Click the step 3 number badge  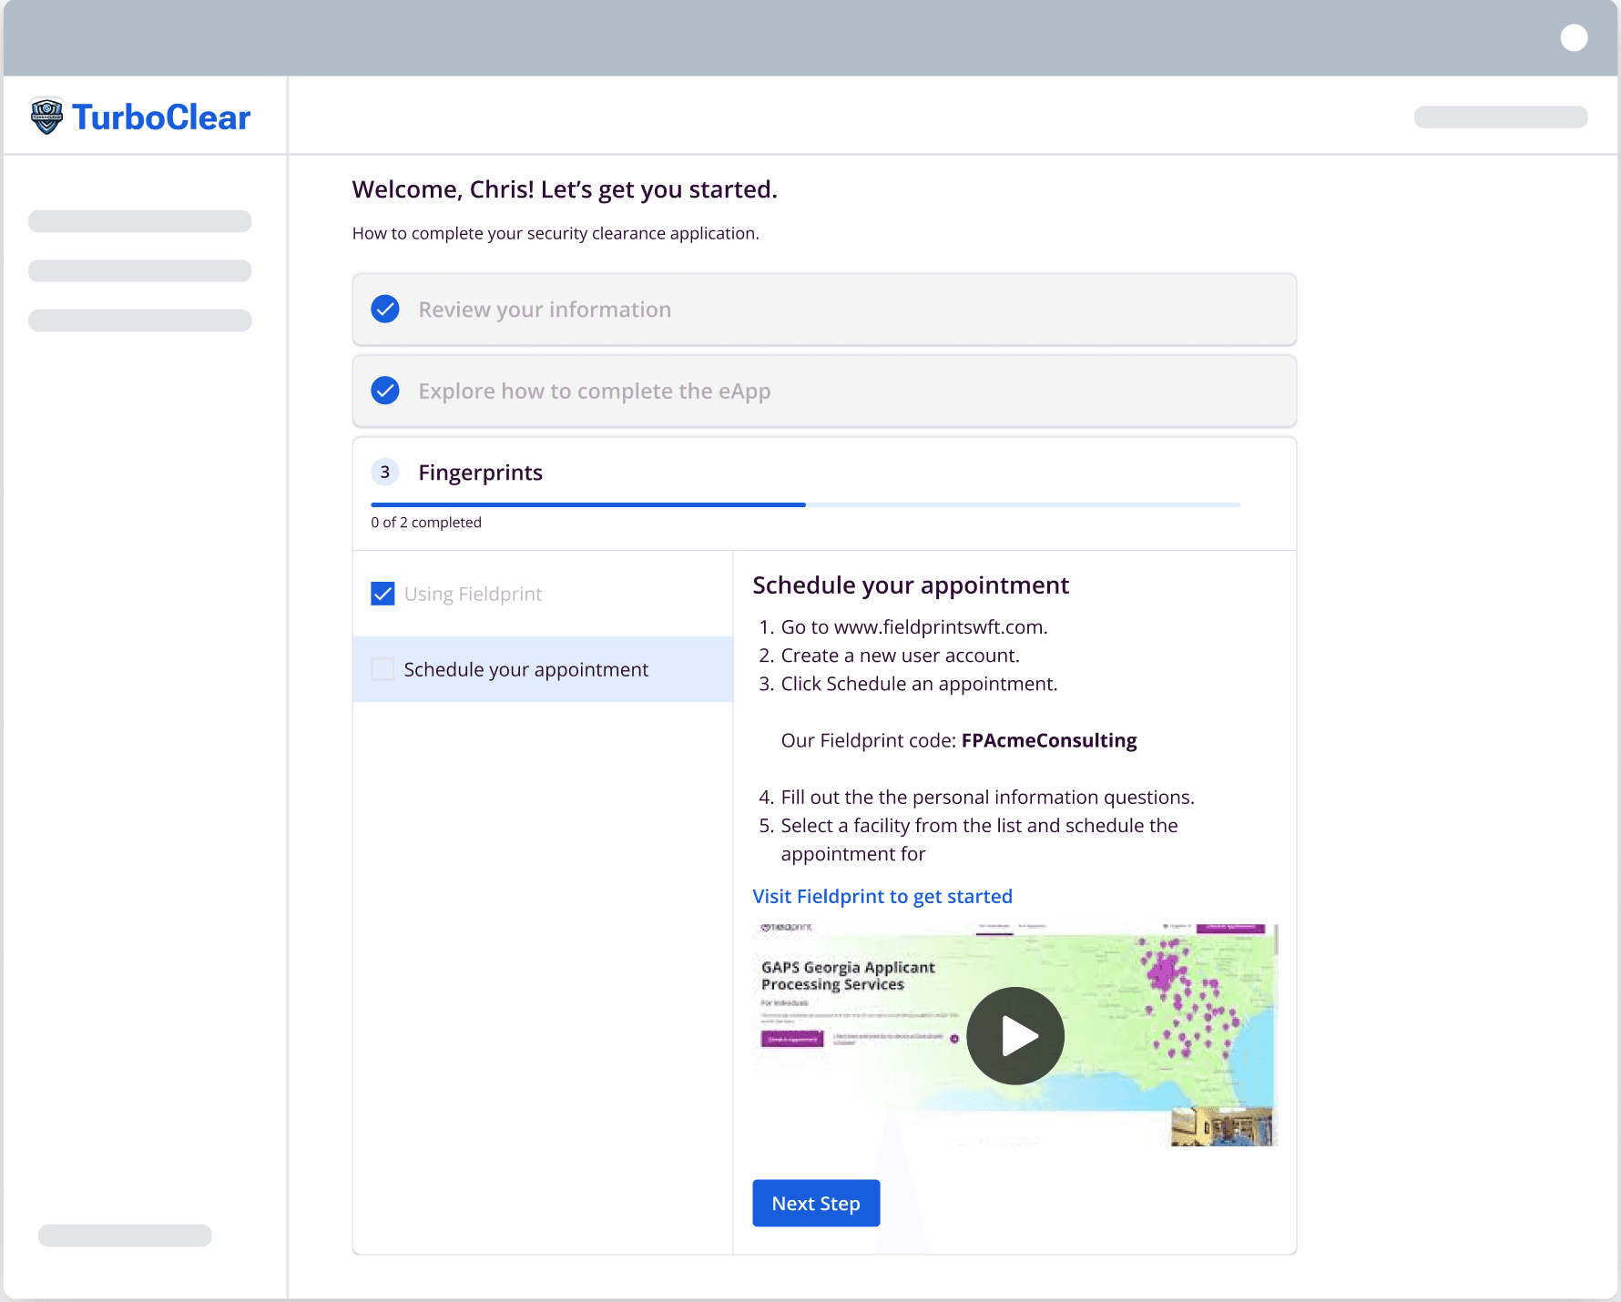coord(385,473)
